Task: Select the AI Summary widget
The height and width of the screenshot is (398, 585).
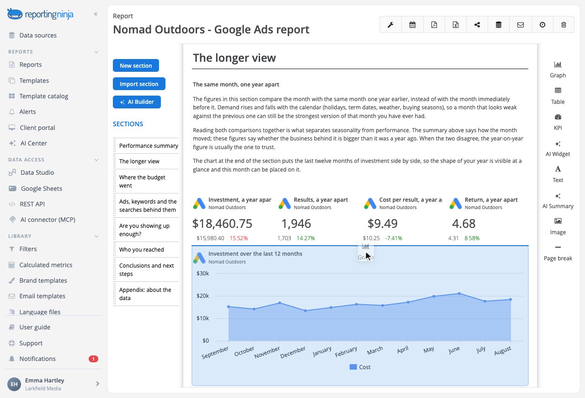Action: pyautogui.click(x=558, y=200)
